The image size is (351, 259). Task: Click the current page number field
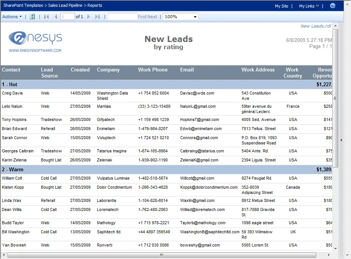tap(67, 17)
